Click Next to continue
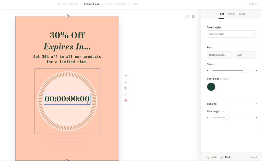The height and width of the screenshot is (161, 262). 253,4
